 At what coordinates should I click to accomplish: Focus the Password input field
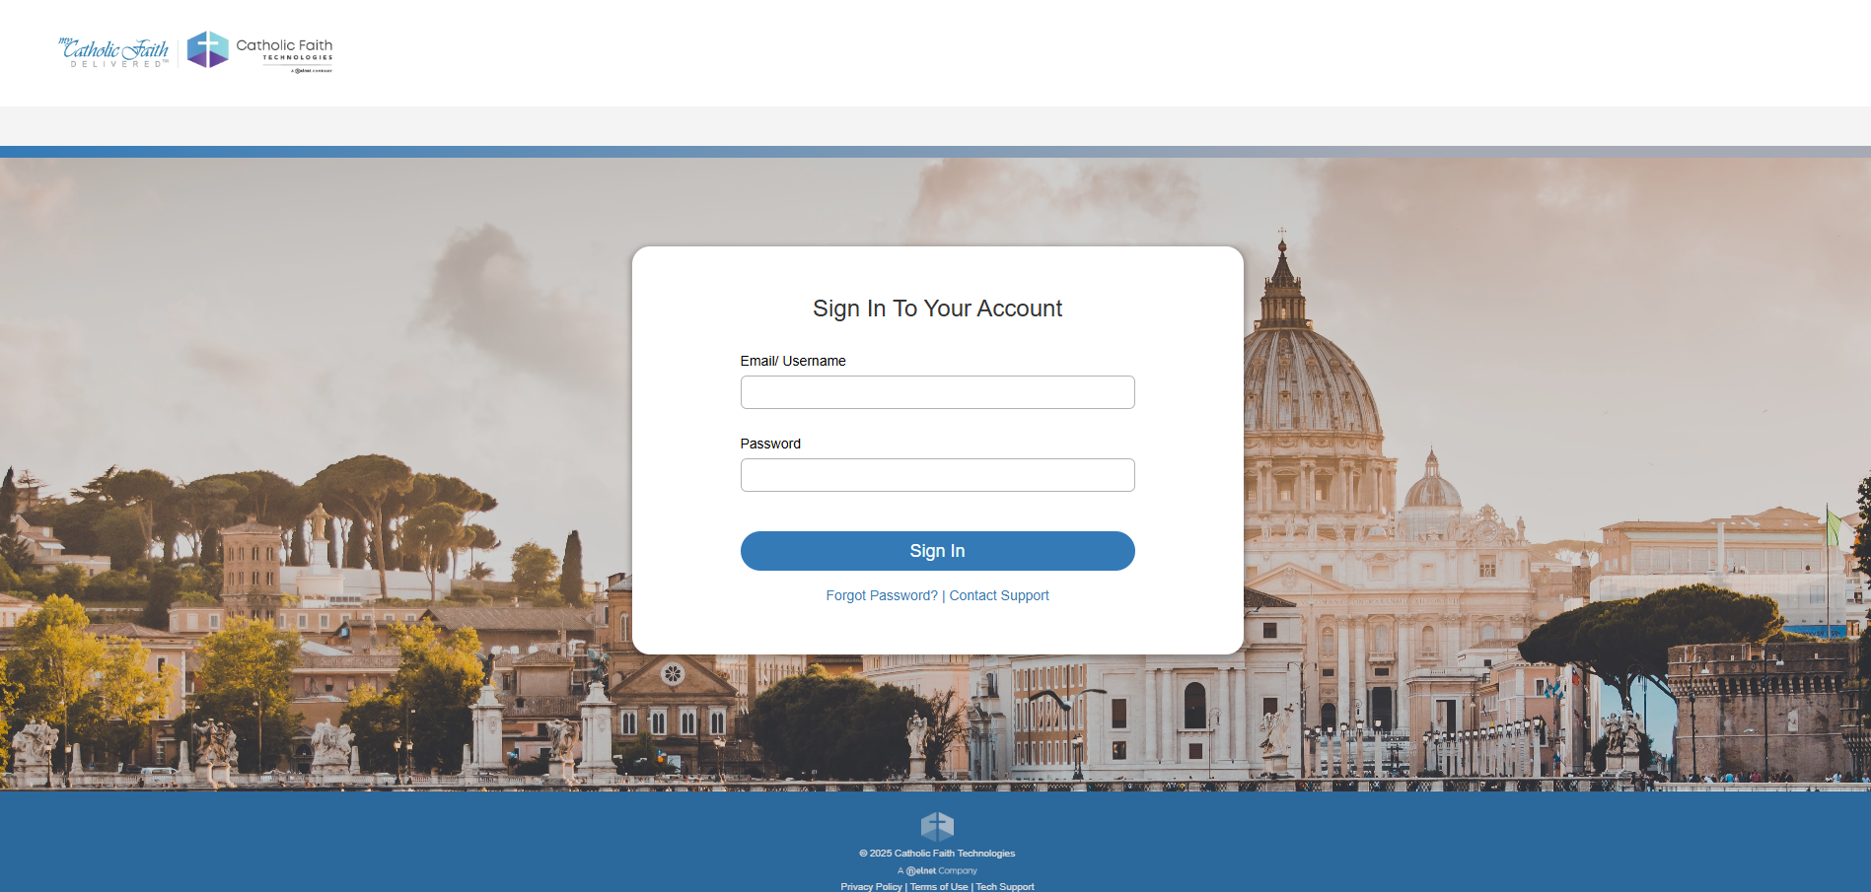pos(937,475)
